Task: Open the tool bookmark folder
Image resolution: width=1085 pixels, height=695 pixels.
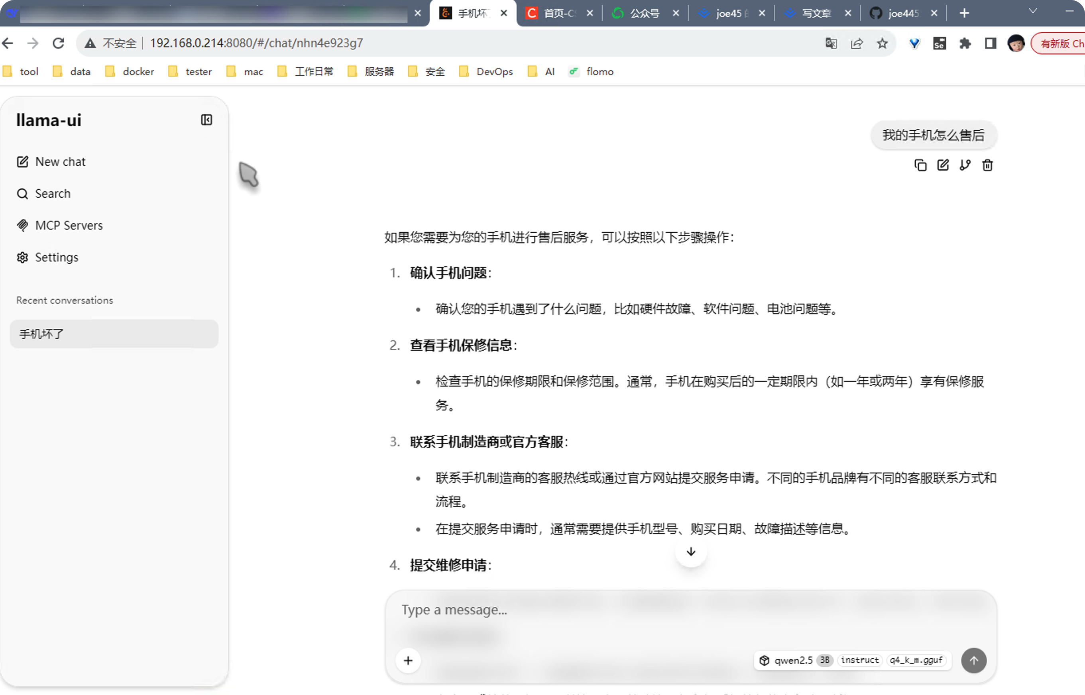Action: 21,71
